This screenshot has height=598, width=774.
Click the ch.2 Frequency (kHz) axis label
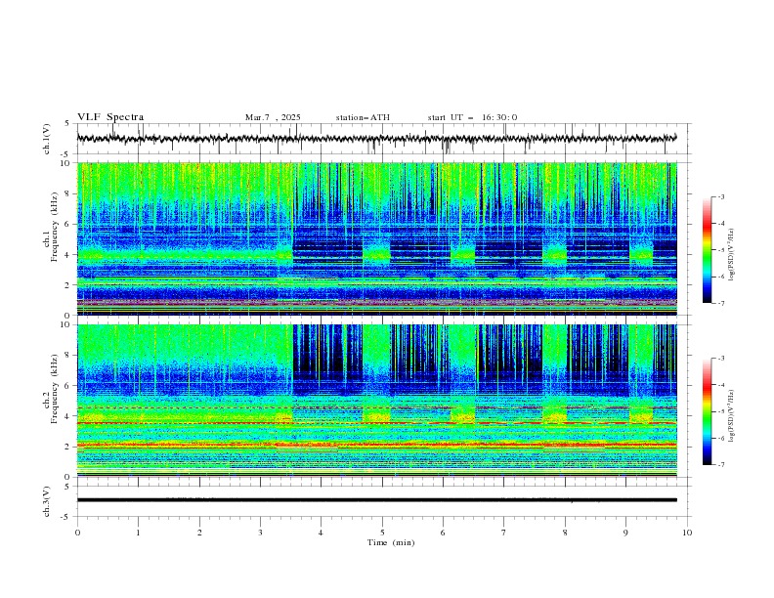[x=51, y=390]
